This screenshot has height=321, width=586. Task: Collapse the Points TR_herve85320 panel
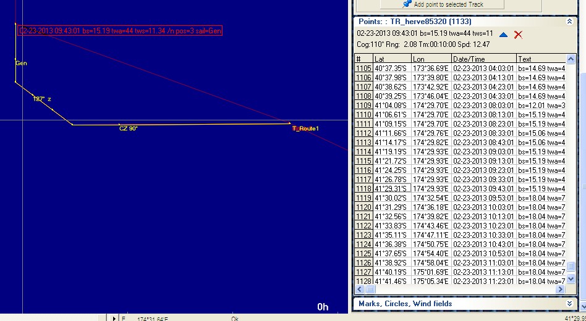point(569,21)
